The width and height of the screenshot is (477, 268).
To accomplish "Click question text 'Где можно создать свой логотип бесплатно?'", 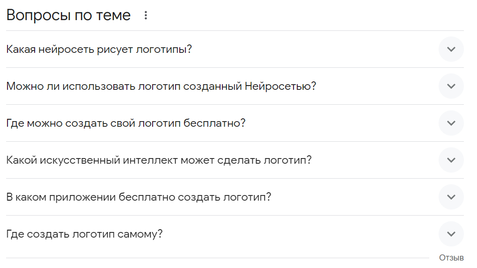I will click(x=126, y=123).
